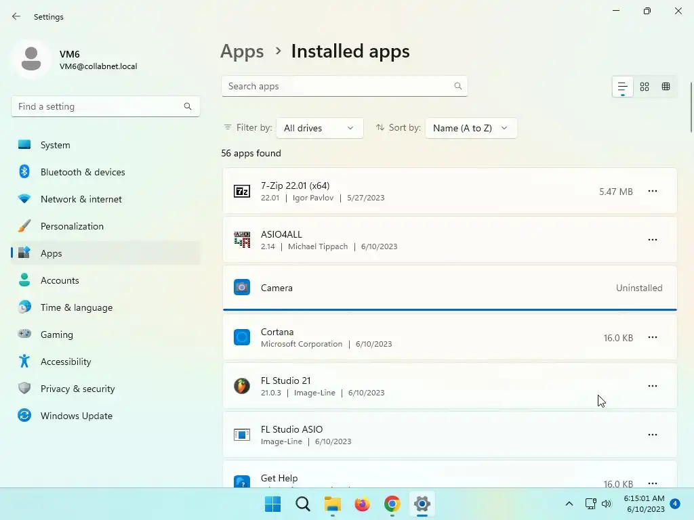Click the Cortana app icon

(242, 337)
